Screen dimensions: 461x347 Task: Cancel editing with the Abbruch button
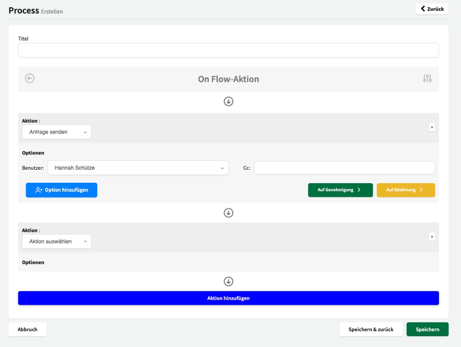tap(27, 329)
